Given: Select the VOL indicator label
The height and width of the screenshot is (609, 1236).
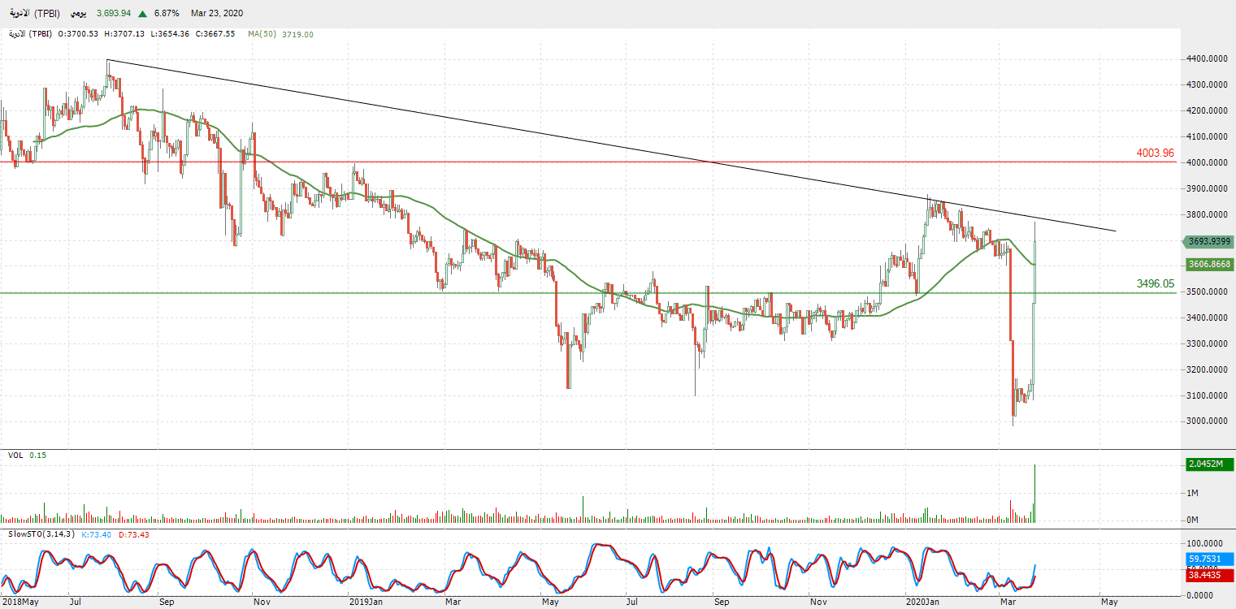Looking at the screenshot, I should coord(15,456).
